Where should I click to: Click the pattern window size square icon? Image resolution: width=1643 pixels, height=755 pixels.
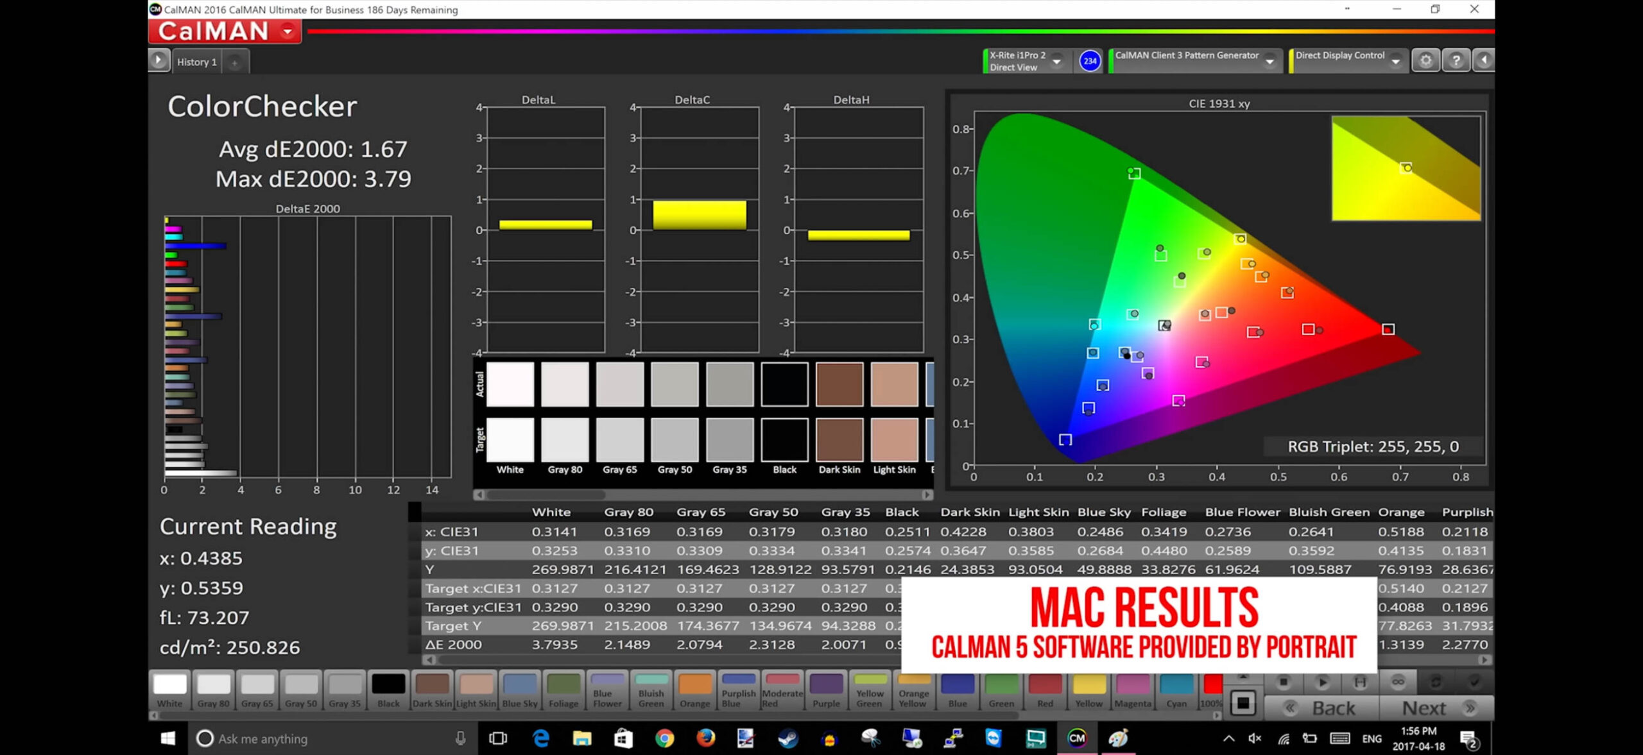[x=1243, y=703]
